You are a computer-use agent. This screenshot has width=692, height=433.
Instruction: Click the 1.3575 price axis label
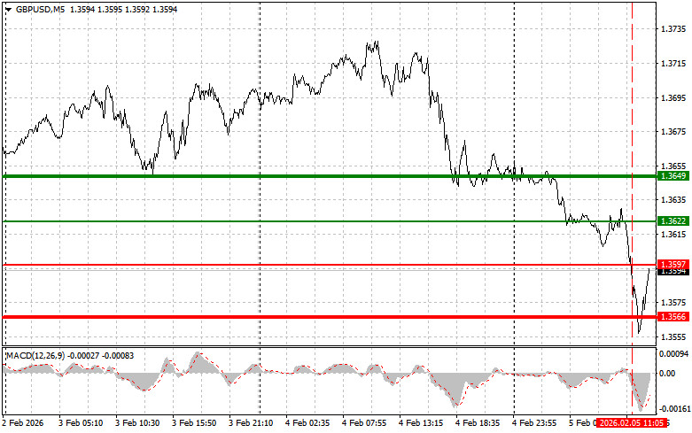coord(673,303)
